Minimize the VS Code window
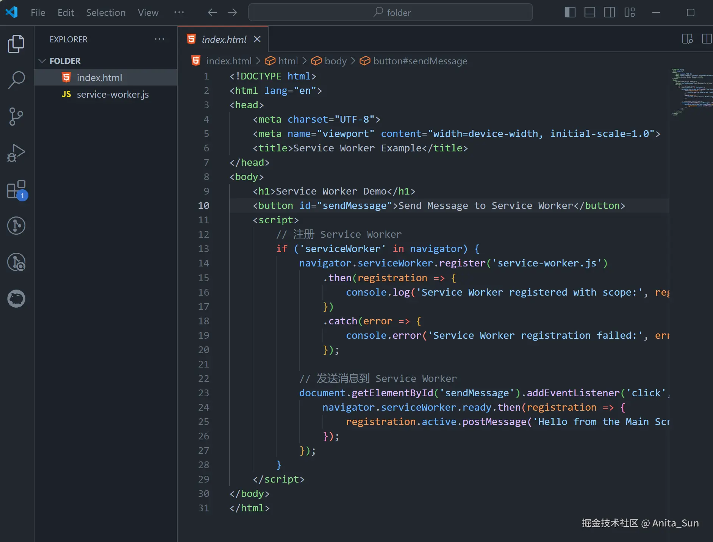The image size is (713, 542). click(656, 12)
